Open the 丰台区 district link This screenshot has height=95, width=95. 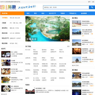[35, 60]
